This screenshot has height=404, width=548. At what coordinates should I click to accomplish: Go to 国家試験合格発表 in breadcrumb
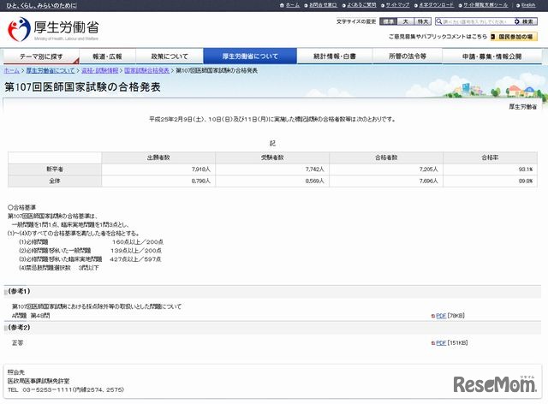(146, 70)
